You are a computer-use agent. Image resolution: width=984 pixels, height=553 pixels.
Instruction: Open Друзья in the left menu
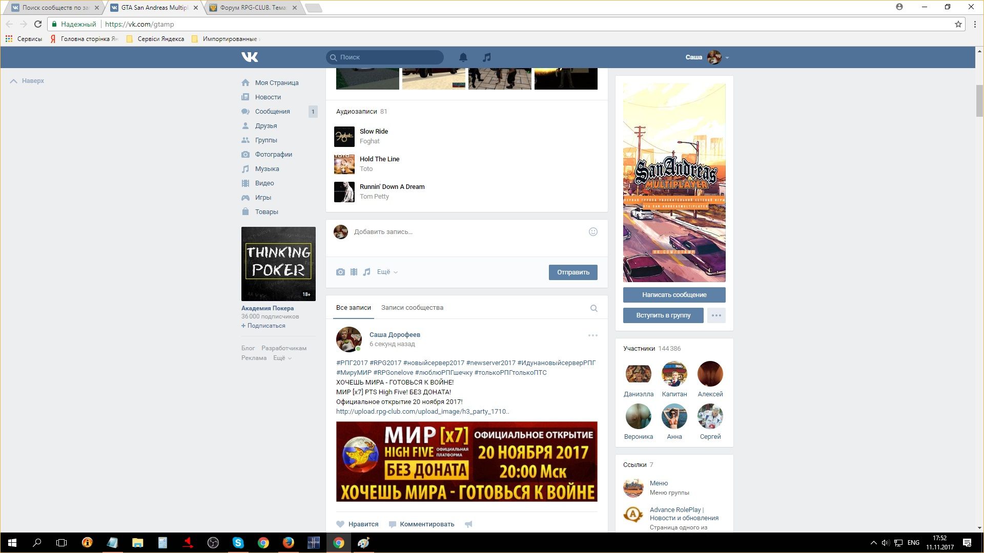point(266,125)
